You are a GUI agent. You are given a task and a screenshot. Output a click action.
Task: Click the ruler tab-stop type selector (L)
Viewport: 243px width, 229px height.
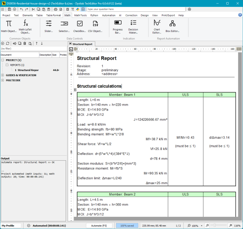[x=71, y=49]
